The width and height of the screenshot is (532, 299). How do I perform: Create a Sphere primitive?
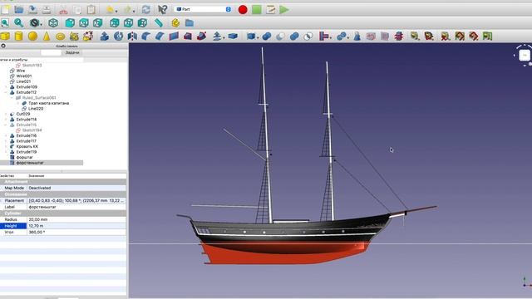click(x=32, y=37)
